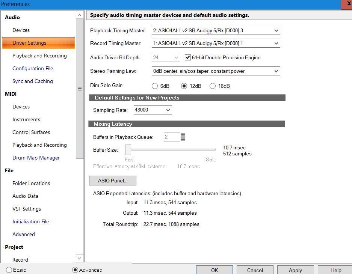Viewport: 352px width, 274px height.
Task: Open VST Settings page
Action: 27,209
